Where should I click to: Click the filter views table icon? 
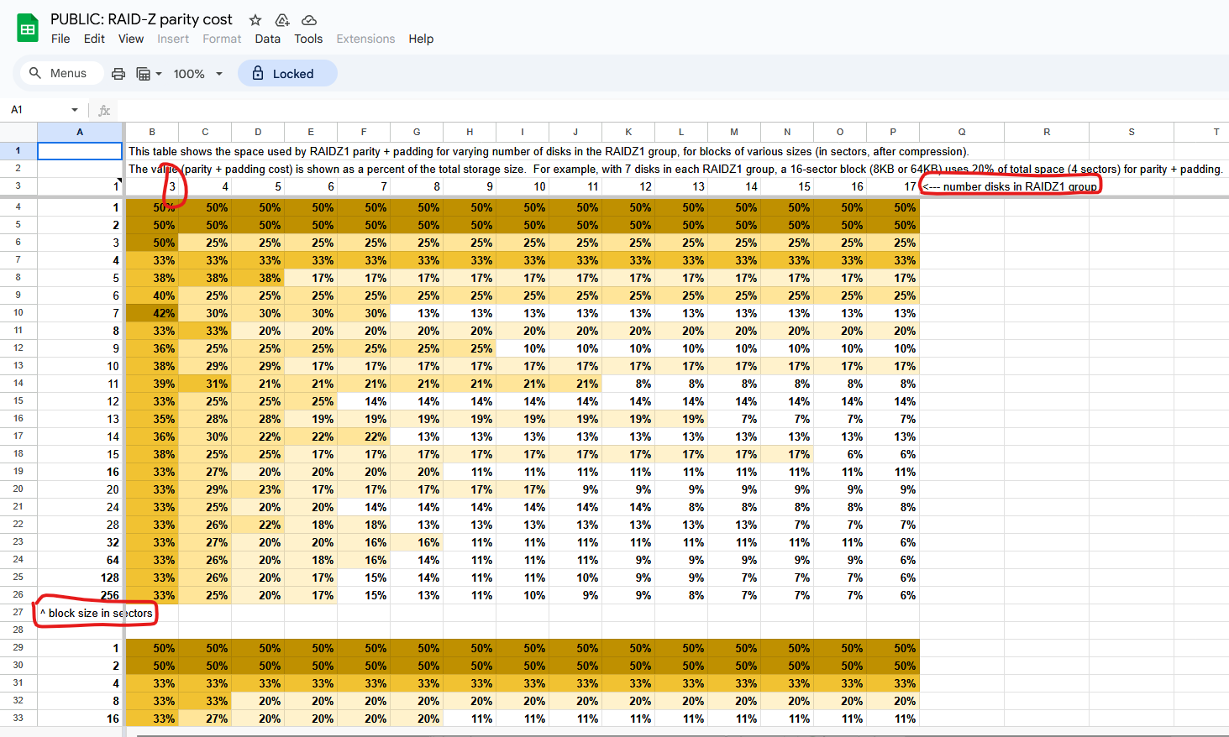[144, 74]
